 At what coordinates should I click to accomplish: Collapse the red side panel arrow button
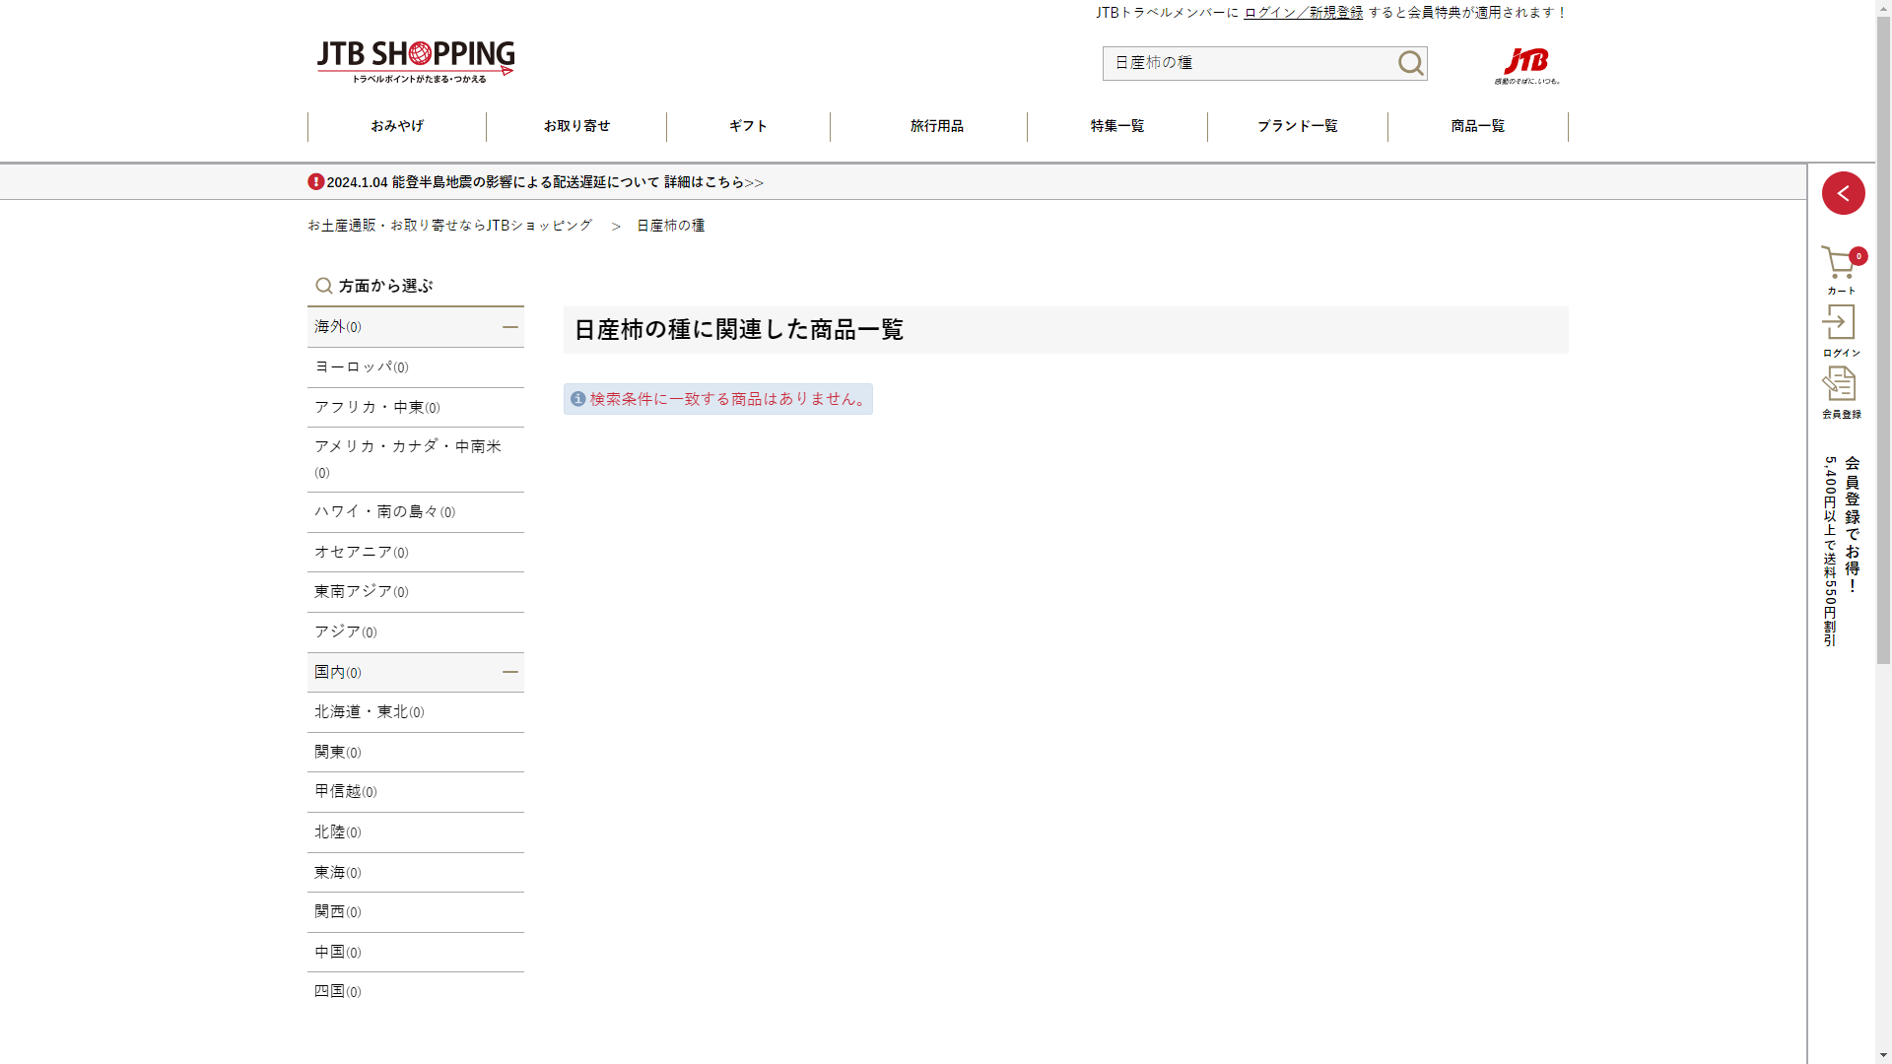coord(1843,193)
